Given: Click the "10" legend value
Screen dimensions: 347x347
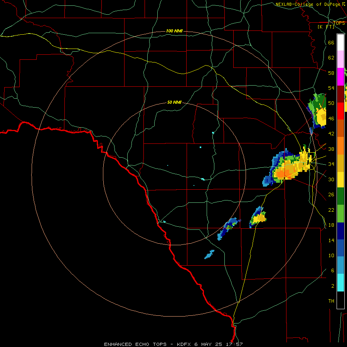Looking at the screenshot, I should 331,255.
